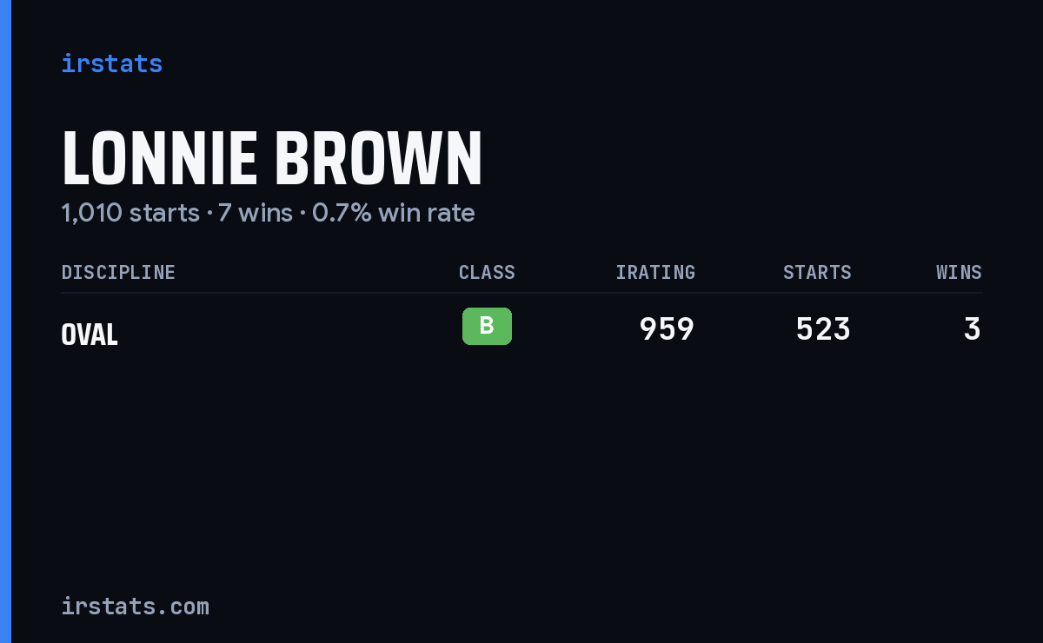This screenshot has height=643, width=1043.
Task: Select the 7 wins summary text
Action: pyautogui.click(x=255, y=213)
